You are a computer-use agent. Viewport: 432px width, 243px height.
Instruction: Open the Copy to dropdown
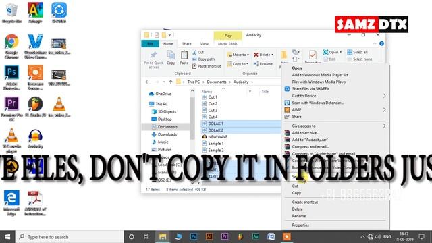pos(238,64)
